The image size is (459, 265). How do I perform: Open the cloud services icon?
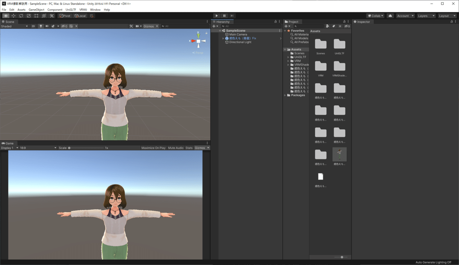[x=390, y=16]
